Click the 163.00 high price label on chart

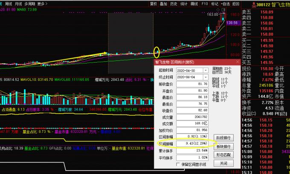(x=212, y=14)
